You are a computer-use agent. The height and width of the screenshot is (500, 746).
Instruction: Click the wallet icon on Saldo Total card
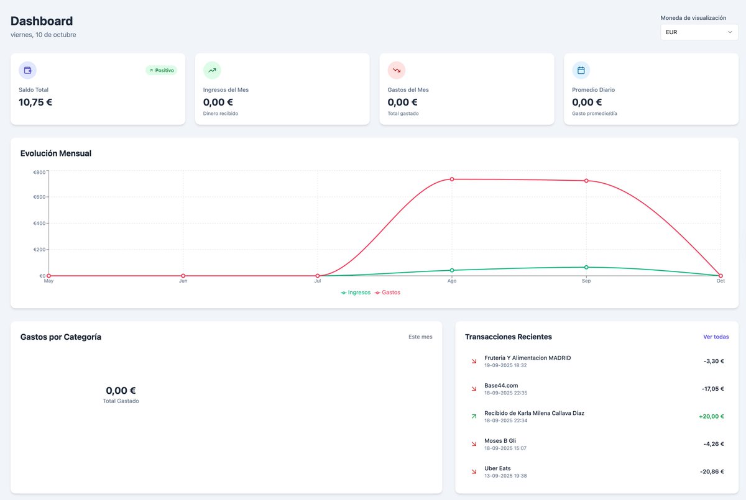(27, 70)
